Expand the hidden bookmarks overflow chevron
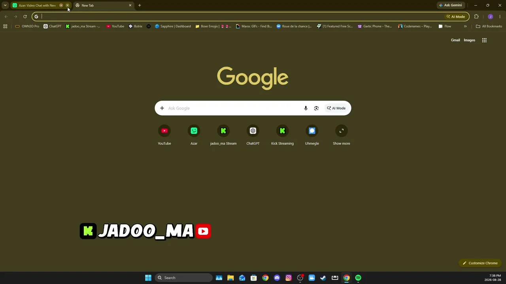506x284 pixels. tap(465, 26)
